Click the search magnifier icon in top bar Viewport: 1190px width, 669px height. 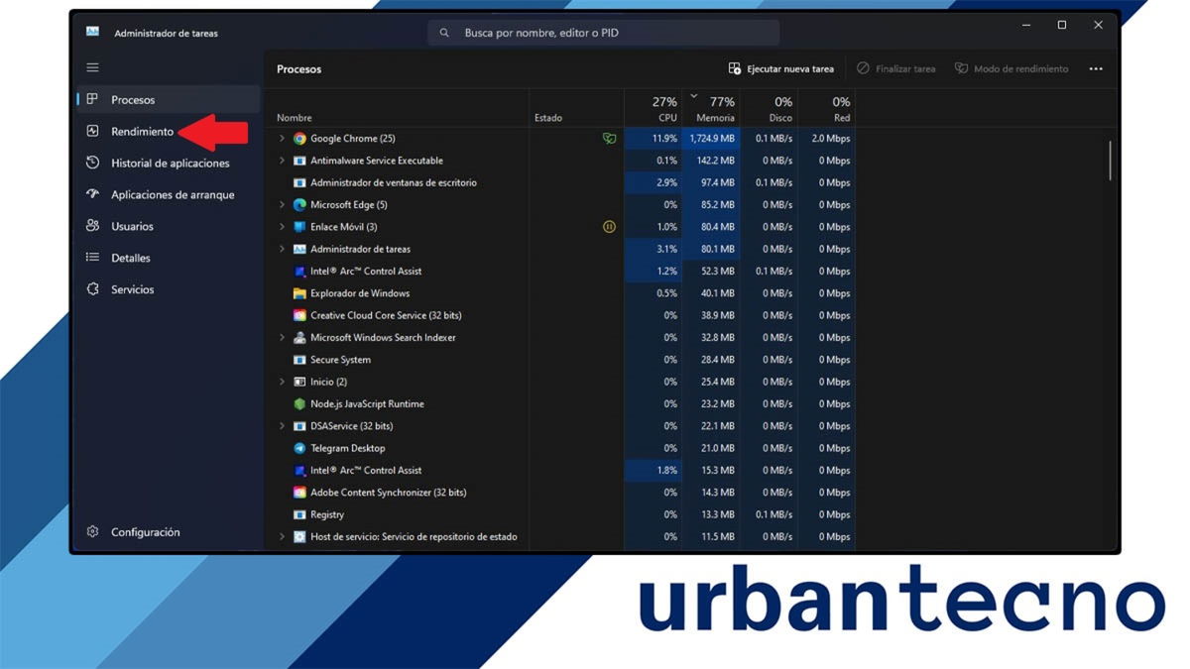tap(444, 32)
